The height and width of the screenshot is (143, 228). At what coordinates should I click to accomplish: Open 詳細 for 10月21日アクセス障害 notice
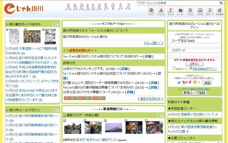(130, 92)
